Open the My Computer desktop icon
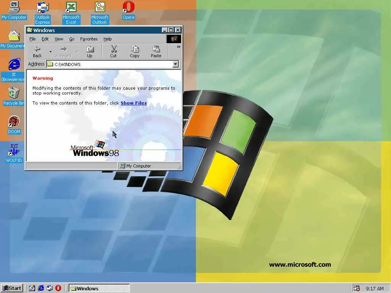The width and height of the screenshot is (391, 293). (x=14, y=10)
